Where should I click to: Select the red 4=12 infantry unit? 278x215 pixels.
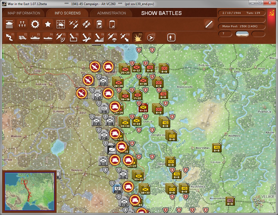[x=136, y=68]
